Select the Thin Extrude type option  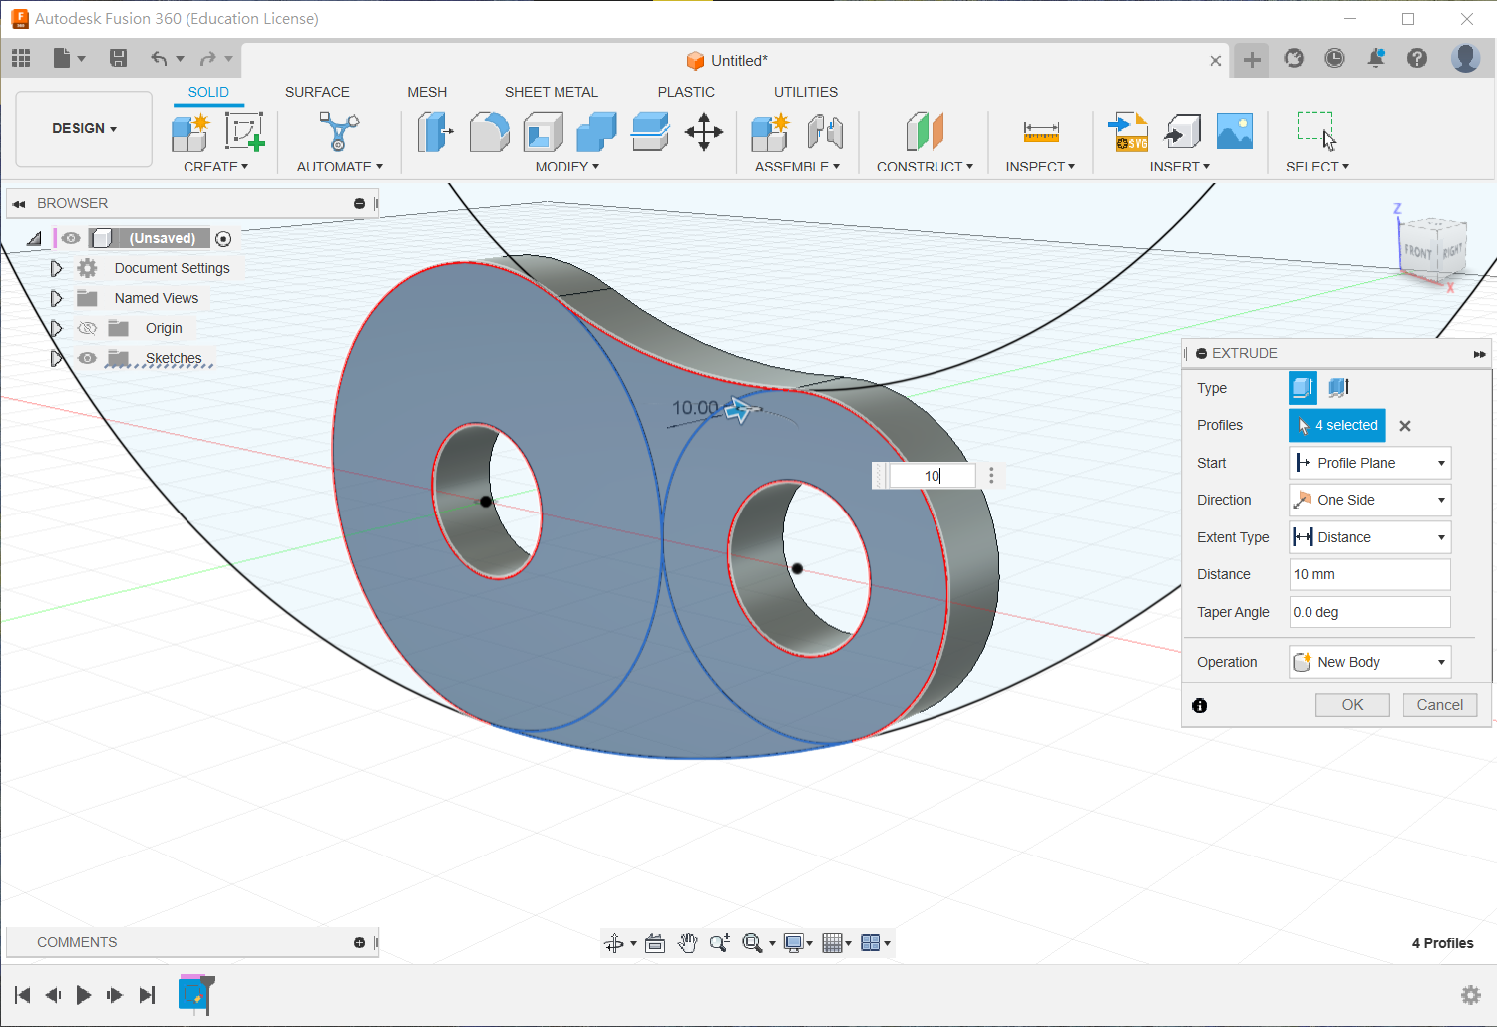pos(1338,387)
